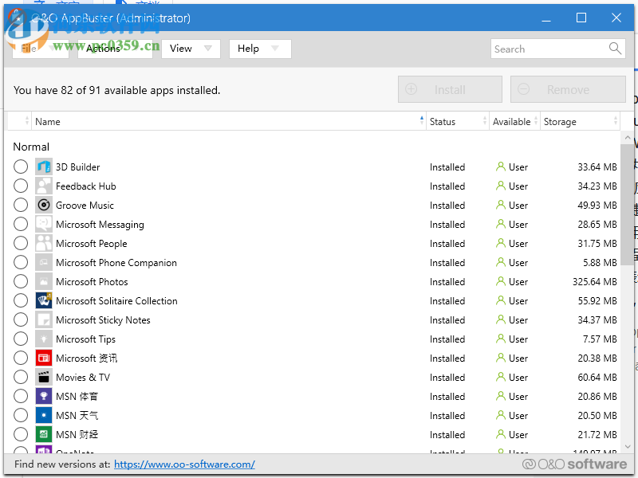Select the Microsoft Photos radio button
The width and height of the screenshot is (638, 478).
[21, 282]
